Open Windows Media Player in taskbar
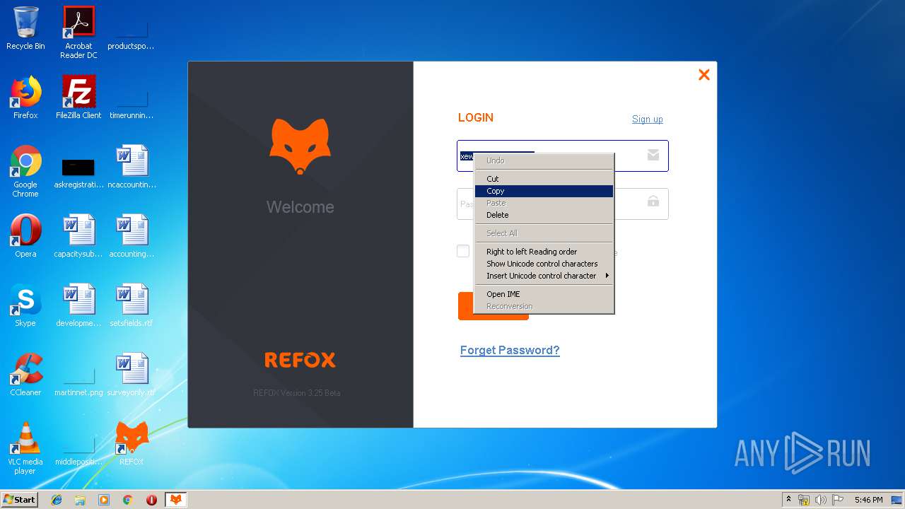Viewport: 905px width, 509px height. [104, 500]
